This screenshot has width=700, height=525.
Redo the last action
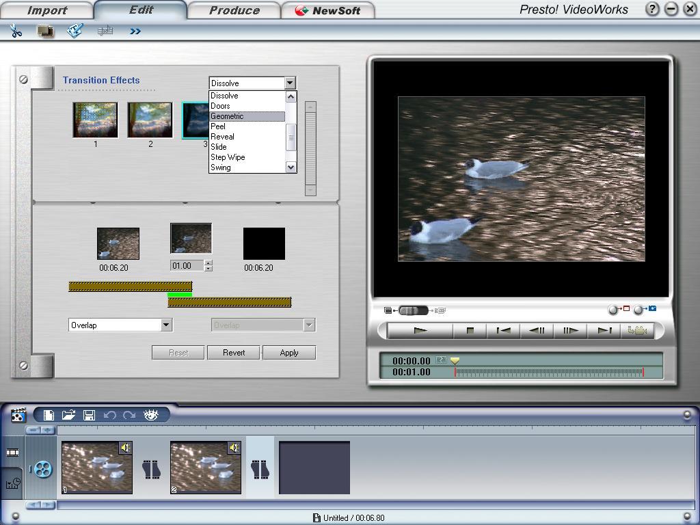[x=129, y=415]
